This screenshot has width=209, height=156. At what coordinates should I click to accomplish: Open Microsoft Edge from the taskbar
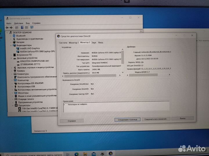point(77,154)
